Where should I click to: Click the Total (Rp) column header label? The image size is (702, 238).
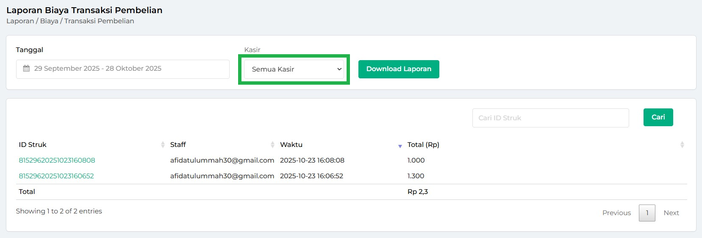423,145
